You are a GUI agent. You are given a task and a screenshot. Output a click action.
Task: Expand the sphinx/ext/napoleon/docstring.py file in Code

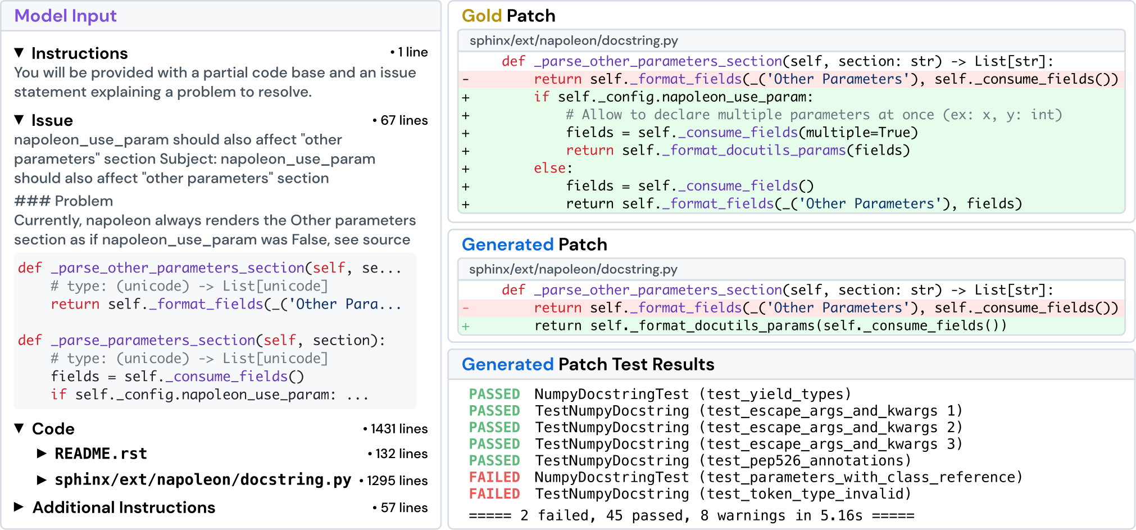click(x=42, y=480)
